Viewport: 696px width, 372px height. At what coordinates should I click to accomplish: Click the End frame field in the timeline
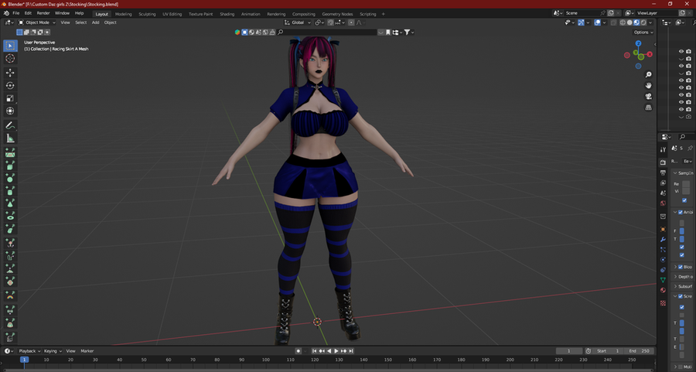click(x=640, y=351)
